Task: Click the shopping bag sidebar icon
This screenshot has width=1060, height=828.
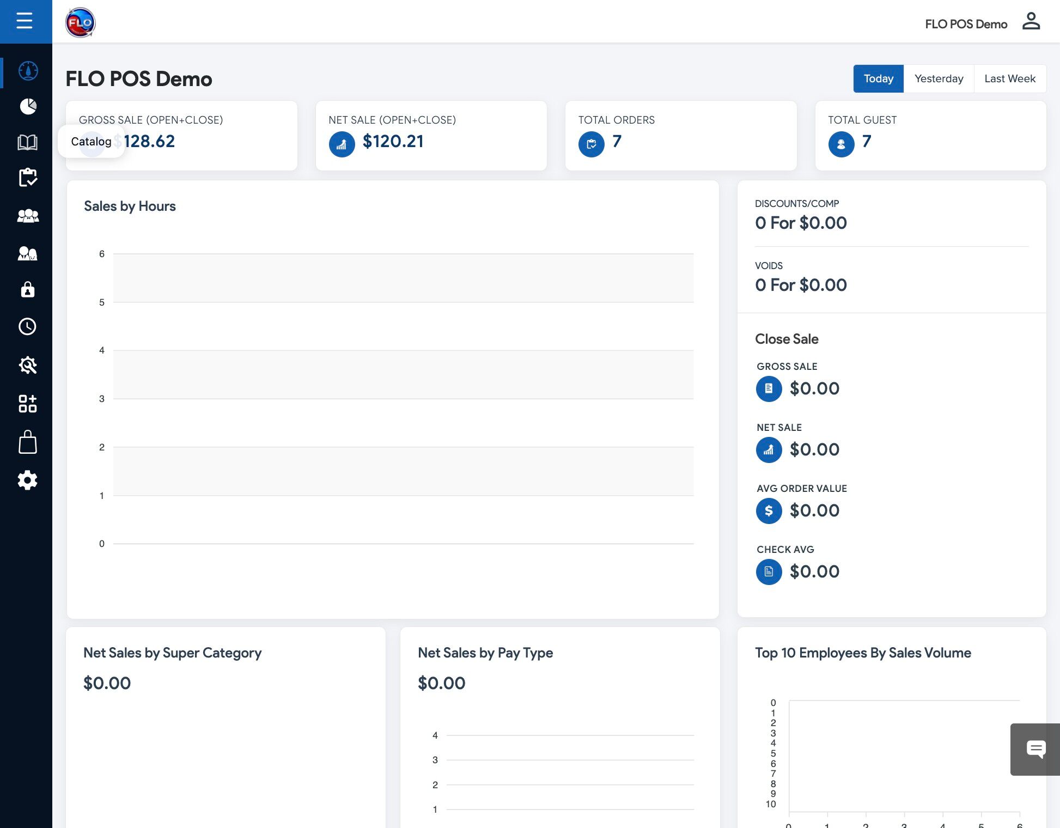Action: pyautogui.click(x=28, y=442)
